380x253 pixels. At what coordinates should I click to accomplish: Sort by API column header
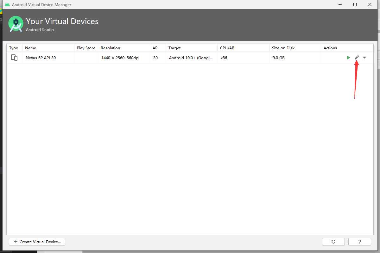(x=158, y=48)
